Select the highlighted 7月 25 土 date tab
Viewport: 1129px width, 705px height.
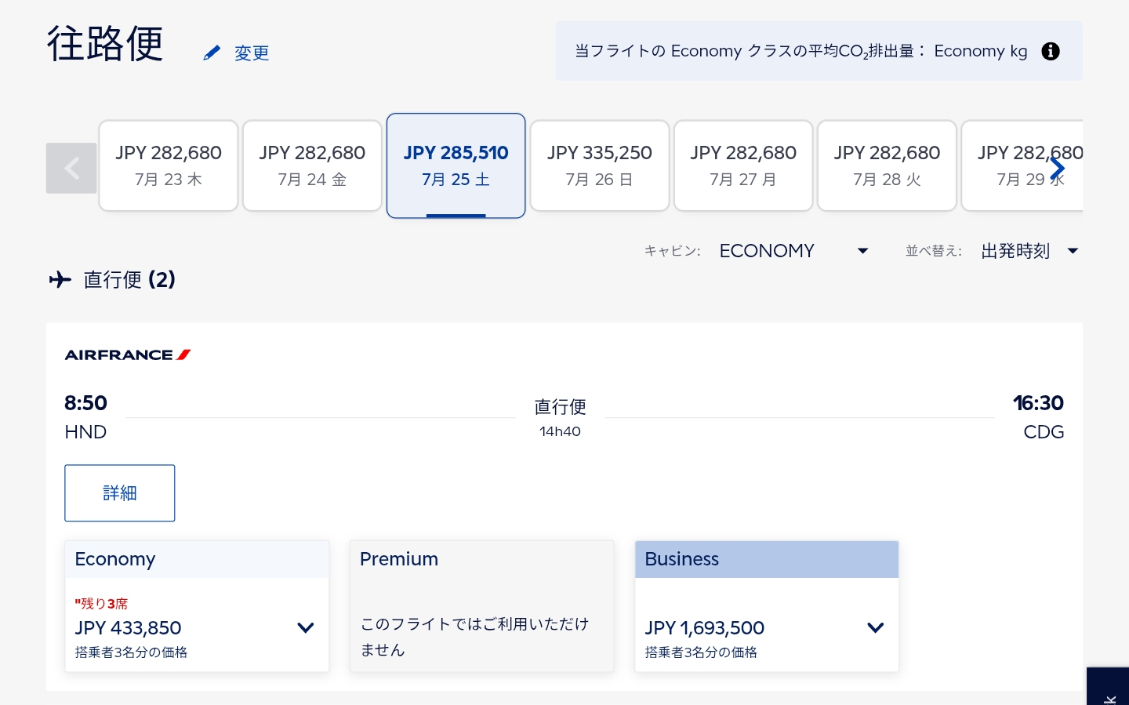[x=456, y=165]
